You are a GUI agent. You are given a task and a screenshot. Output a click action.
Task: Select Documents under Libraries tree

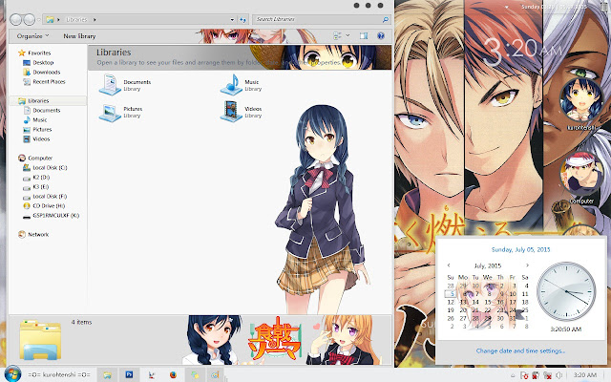42,111
